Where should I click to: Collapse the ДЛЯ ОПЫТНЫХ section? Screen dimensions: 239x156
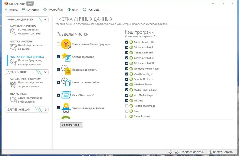(x=27, y=72)
